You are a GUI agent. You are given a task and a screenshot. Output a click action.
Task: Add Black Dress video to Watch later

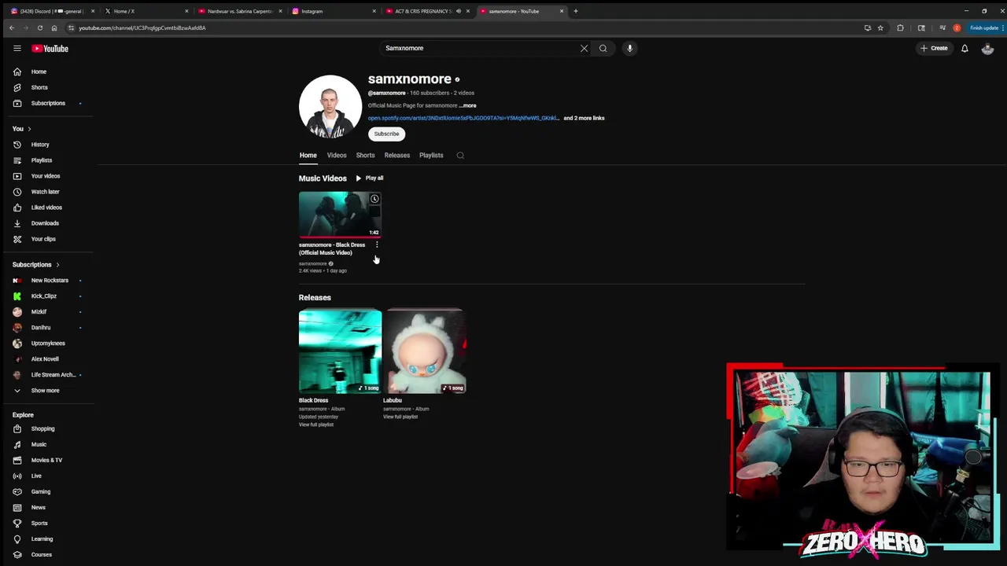coord(374,199)
